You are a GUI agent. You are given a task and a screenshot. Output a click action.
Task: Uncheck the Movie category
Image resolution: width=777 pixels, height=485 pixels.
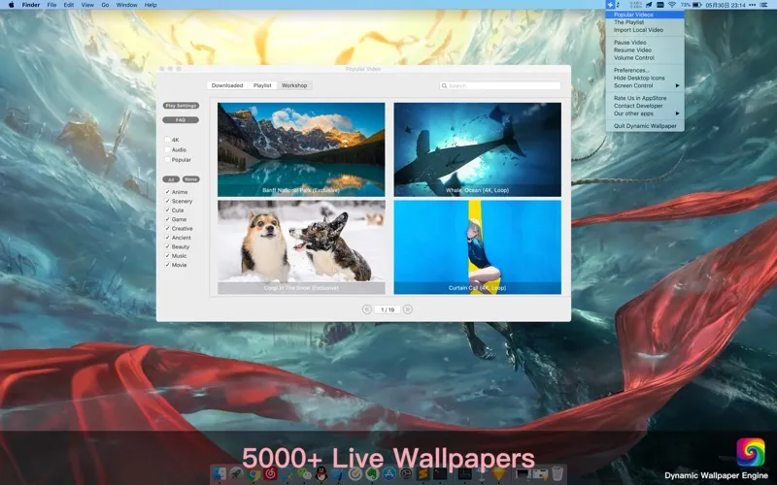167,265
